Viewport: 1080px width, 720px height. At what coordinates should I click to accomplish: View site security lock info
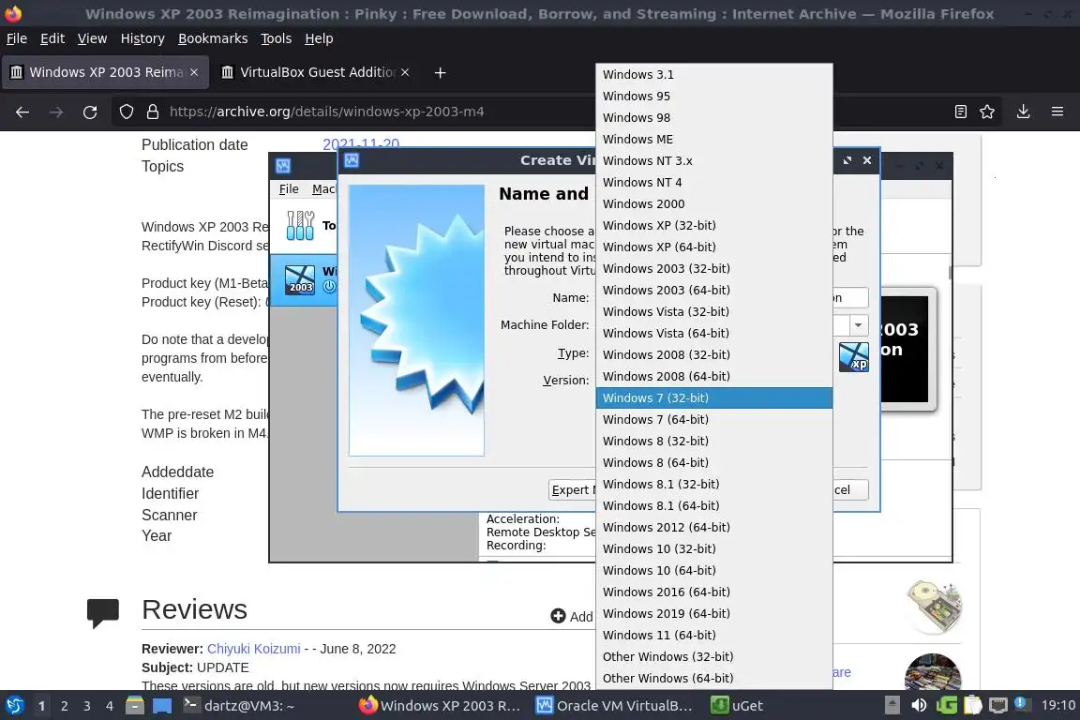(x=153, y=112)
